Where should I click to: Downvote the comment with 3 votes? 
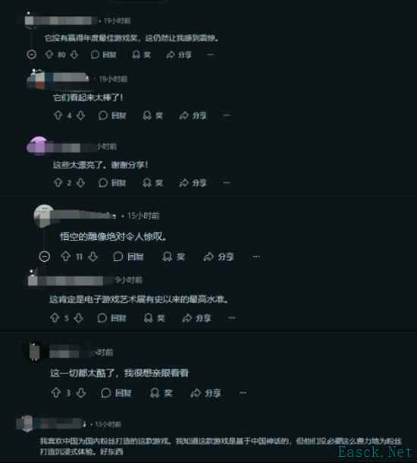click(x=81, y=392)
